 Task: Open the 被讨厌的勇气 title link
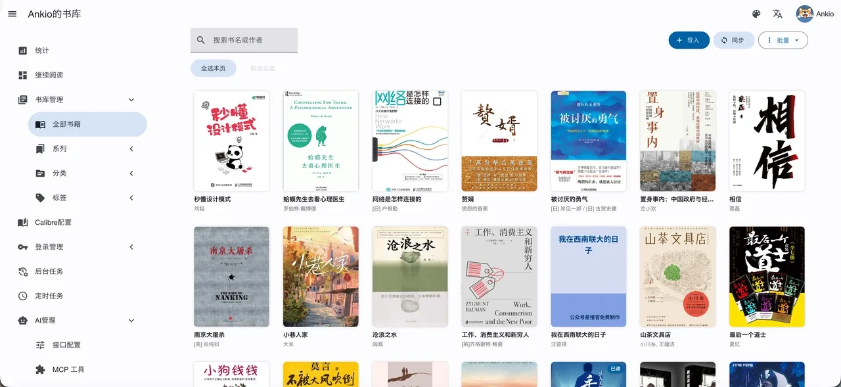click(569, 199)
